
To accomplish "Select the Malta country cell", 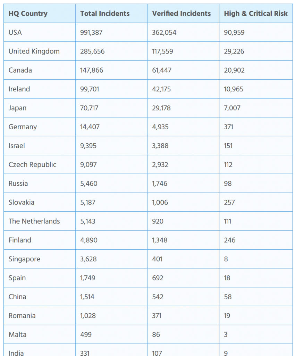I will coord(40,334).
